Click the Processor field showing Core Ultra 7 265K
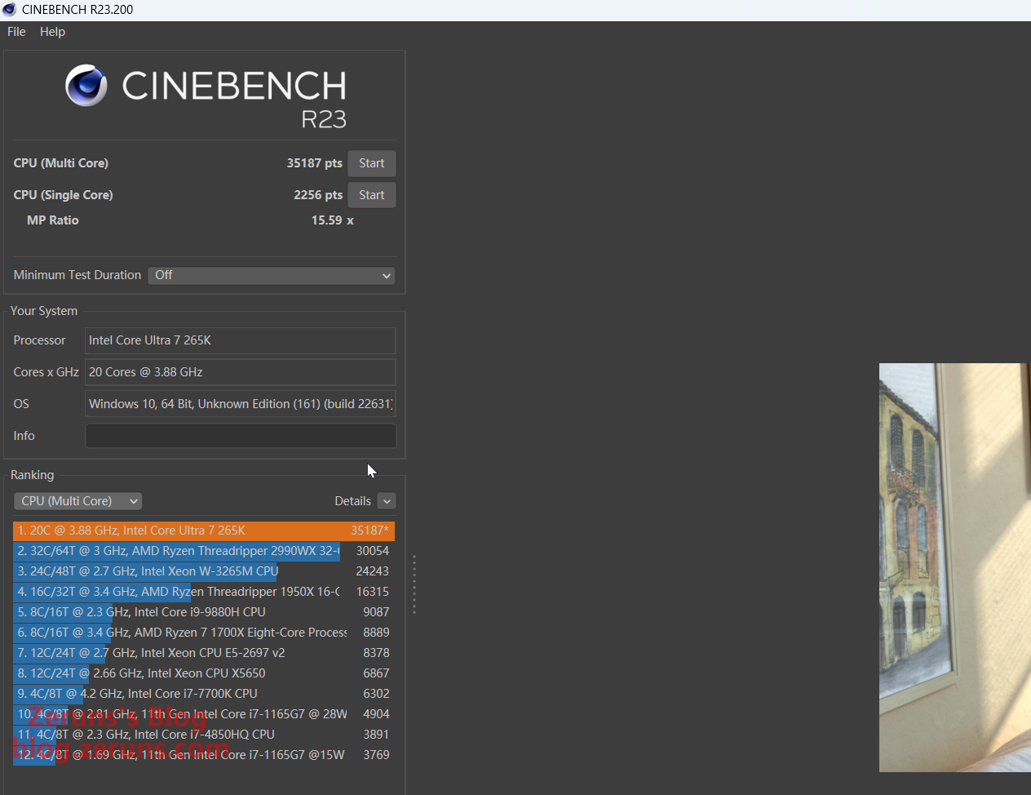Screen dimensions: 1031x795 click(241, 340)
